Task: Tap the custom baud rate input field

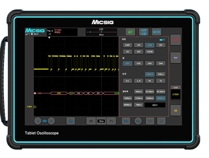Action: pyautogui.click(x=155, y=105)
